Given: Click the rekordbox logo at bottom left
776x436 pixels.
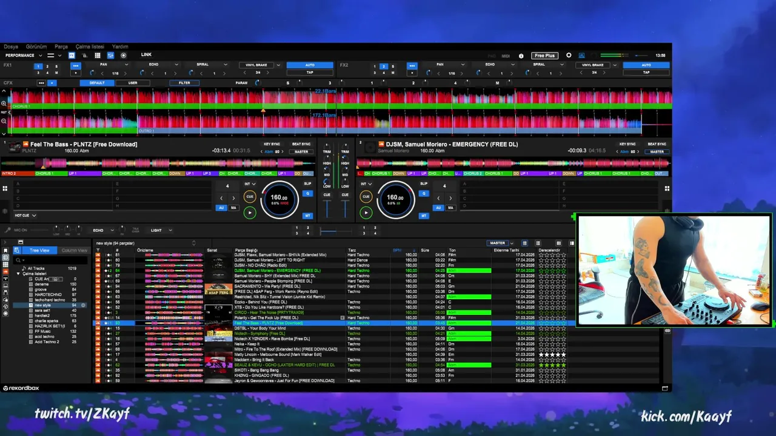Looking at the screenshot, I should [22, 388].
